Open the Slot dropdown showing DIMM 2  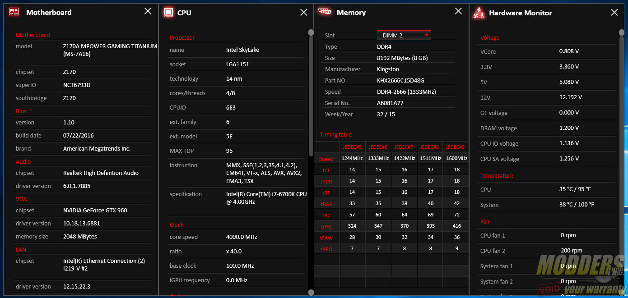[404, 35]
